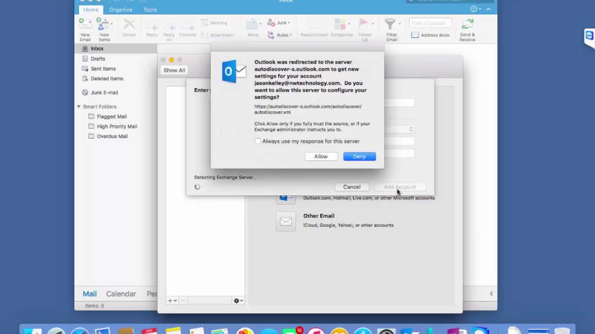The image size is (595, 334).
Task: Switch to the Mail view
Action: coord(90,294)
